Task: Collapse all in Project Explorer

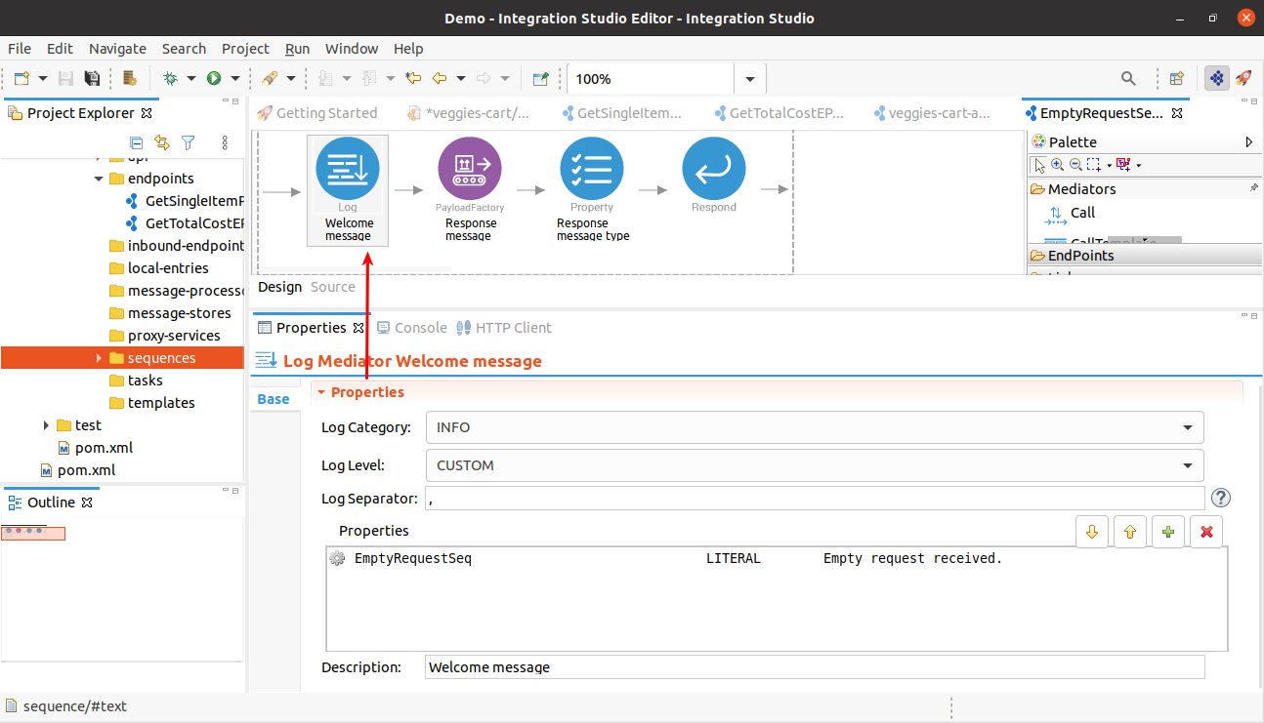Action: coord(136,142)
